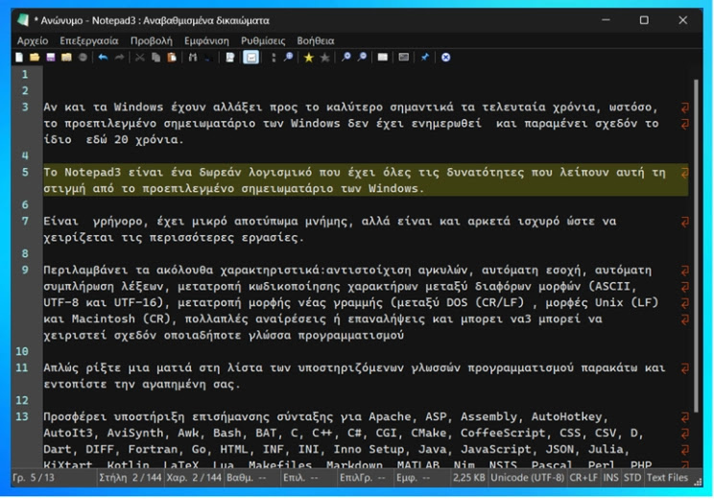Click the ΕπιλΓρ. status field
714x499 pixels.
366,478
